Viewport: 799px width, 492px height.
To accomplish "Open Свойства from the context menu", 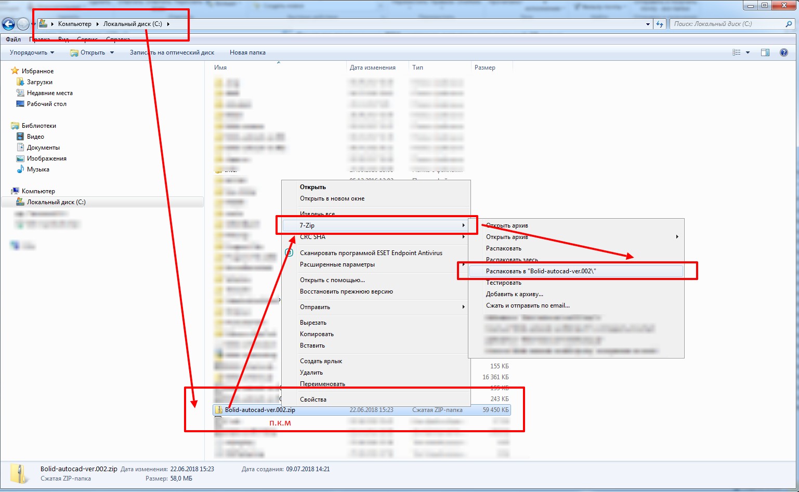I will point(313,400).
